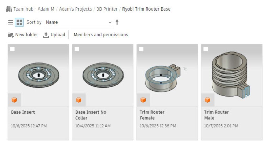Image resolution: width=268 pixels, height=152 pixels.
Task: Navigate to Adam's Projects breadcrumb
Action: [75, 9]
